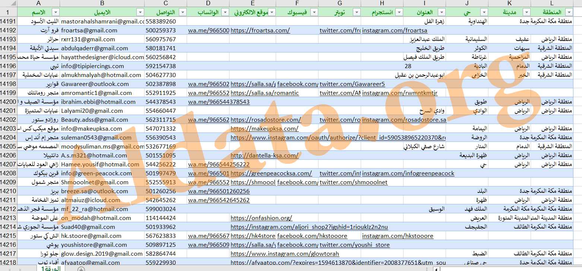The width and height of the screenshot is (582, 271).
Task: Open the filter dropdown for التواصل column
Action: (183, 12)
